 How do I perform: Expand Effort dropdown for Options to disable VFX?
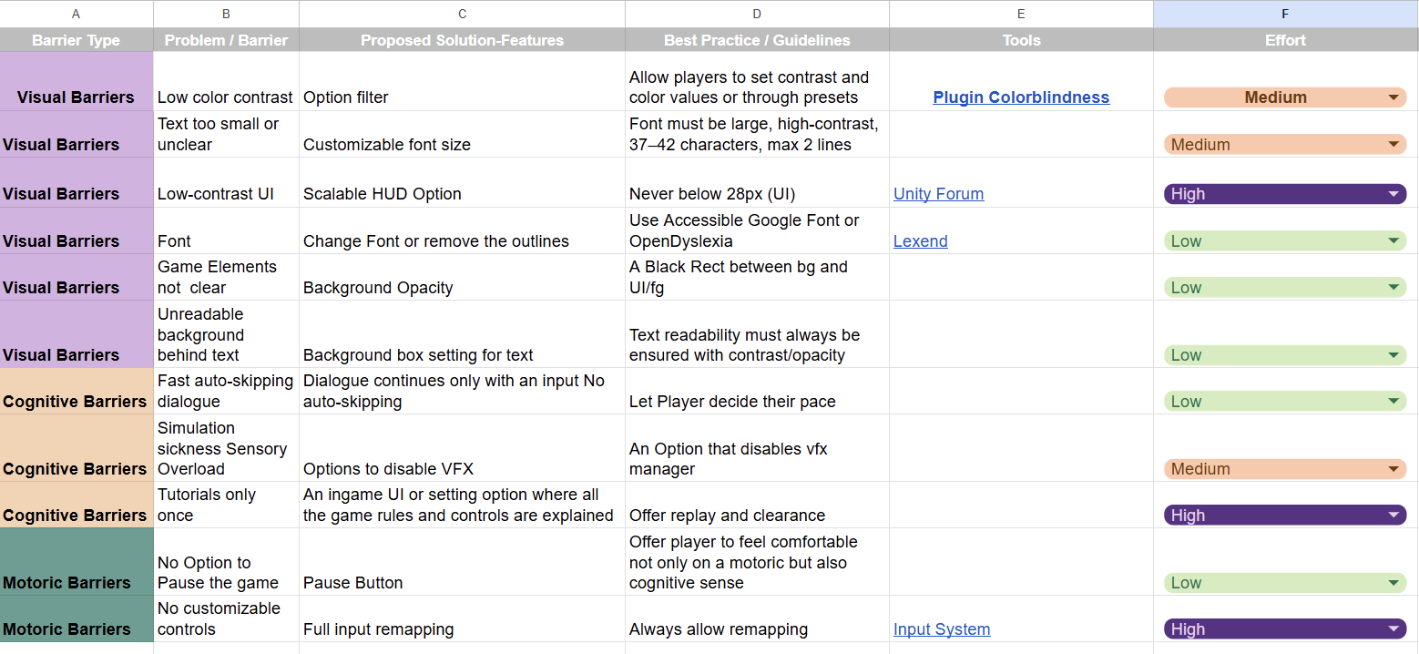(1393, 469)
